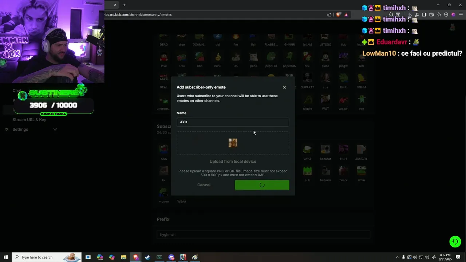Viewport: 466px width, 262px height.
Task: Click the Settings gear icon in sidebar
Action: pos(7,129)
